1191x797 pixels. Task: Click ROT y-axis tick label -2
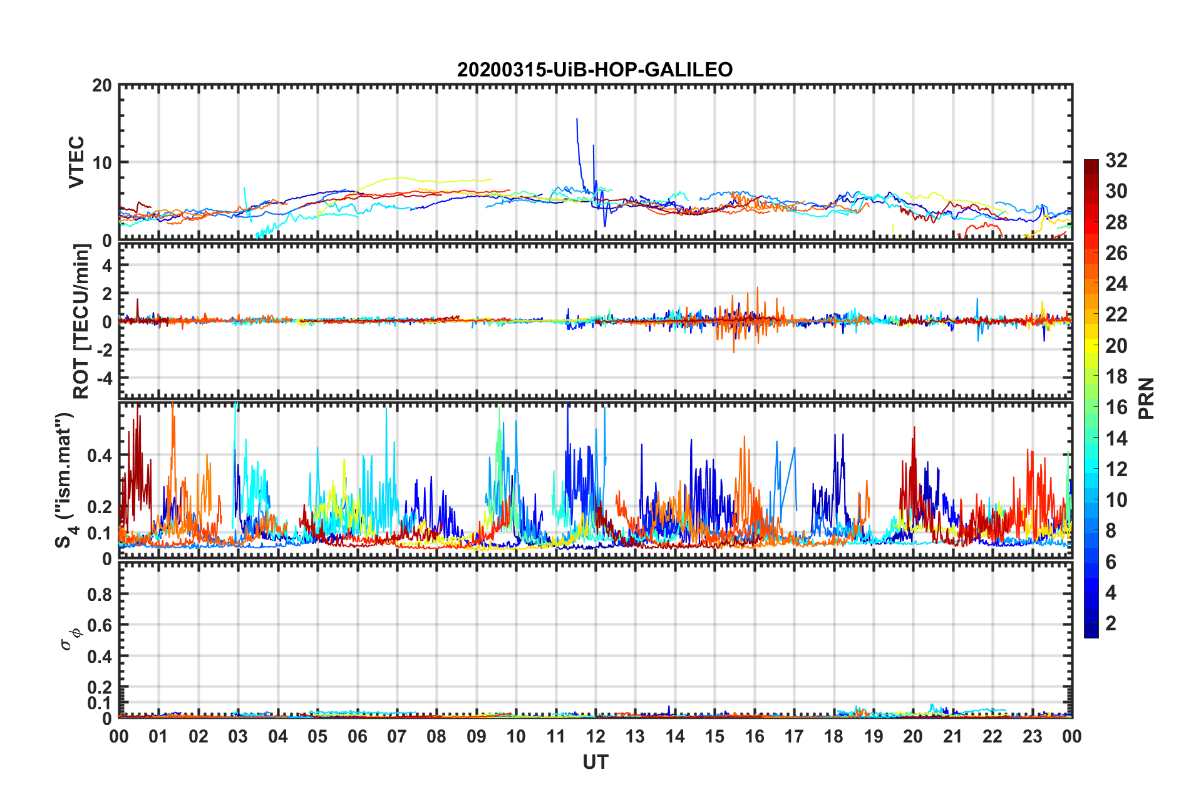pyautogui.click(x=104, y=350)
